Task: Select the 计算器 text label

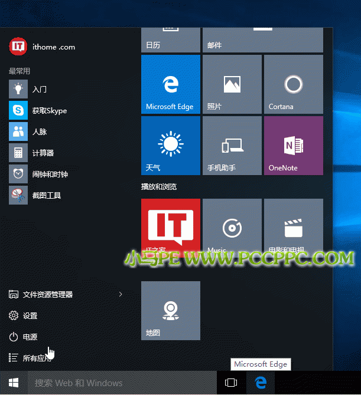Action: 43,153
